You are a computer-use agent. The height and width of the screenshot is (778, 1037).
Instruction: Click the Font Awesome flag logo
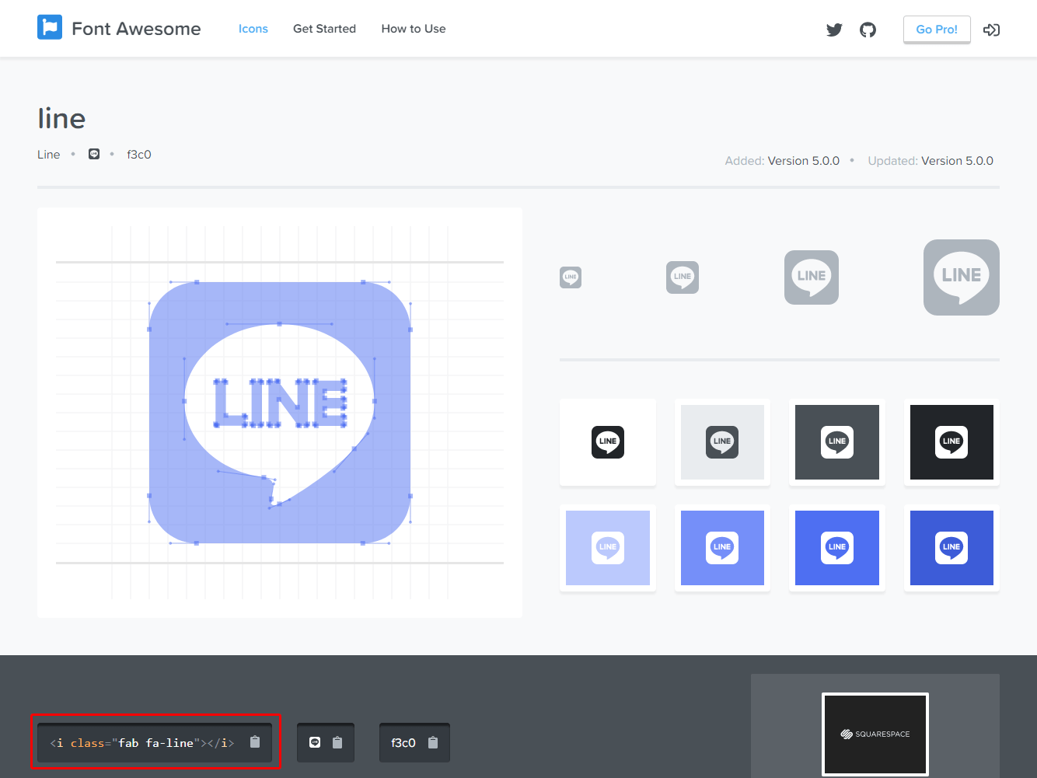tap(50, 27)
